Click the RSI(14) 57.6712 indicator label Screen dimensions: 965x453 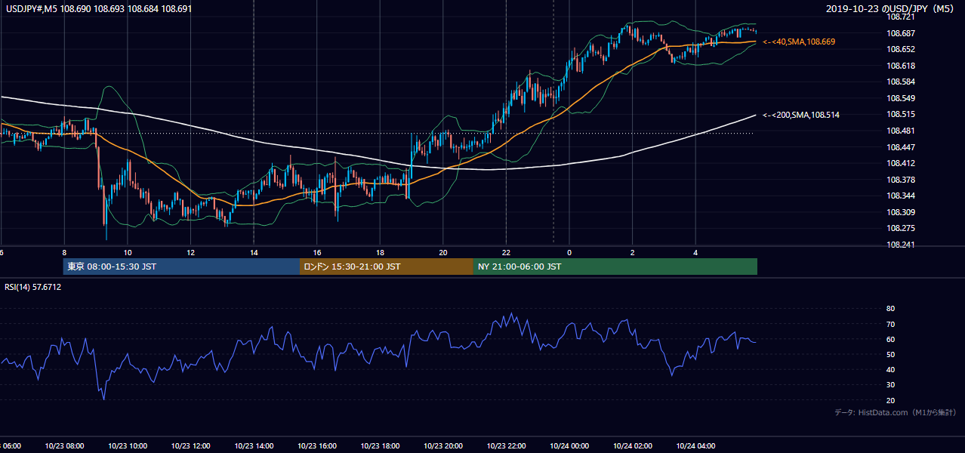[33, 287]
